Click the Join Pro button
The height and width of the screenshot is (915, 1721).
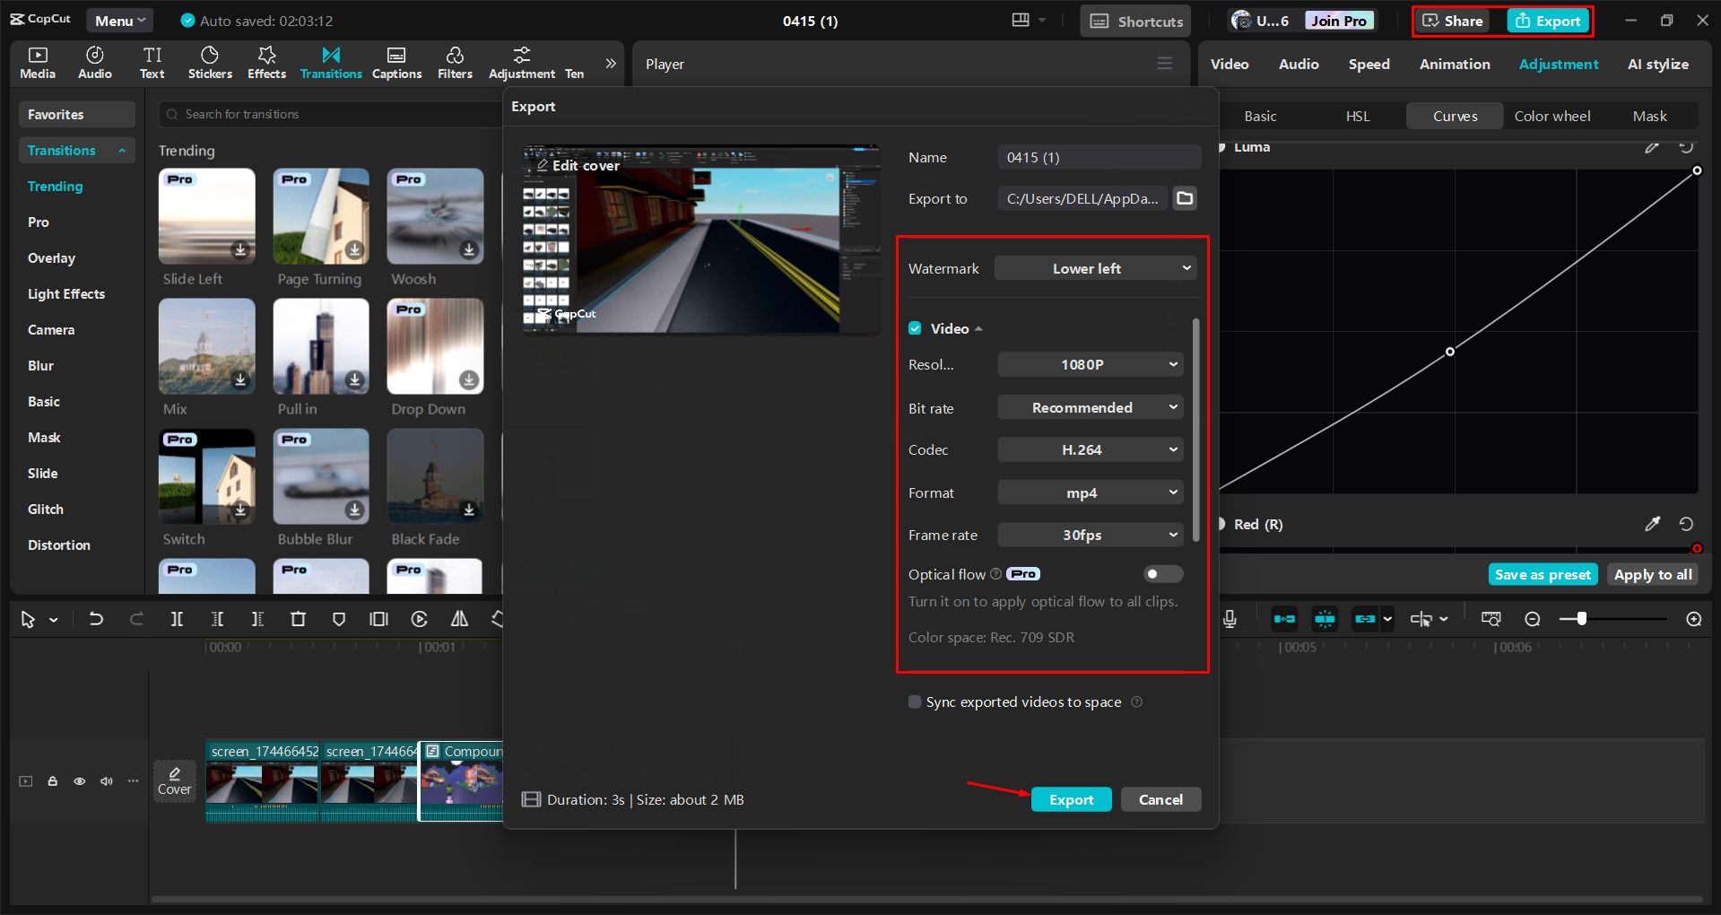[1339, 21]
